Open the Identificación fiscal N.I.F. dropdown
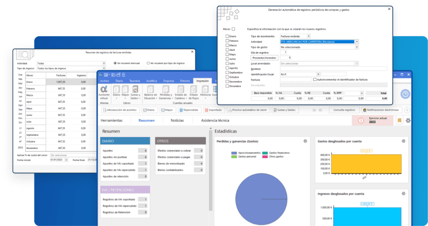Viewport: 428px width, 226px height. point(318,74)
